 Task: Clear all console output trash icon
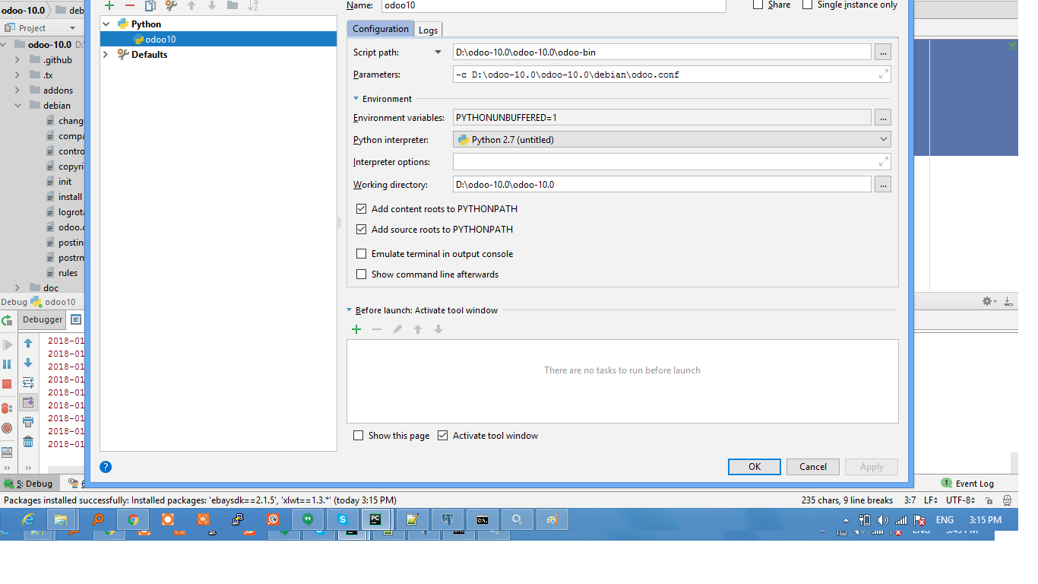tap(28, 442)
